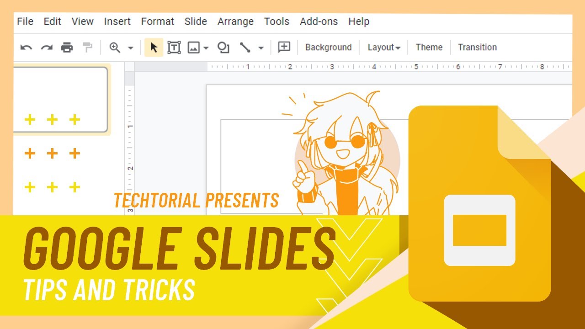The image size is (585, 329).
Task: Open the Arrange menu
Action: pyautogui.click(x=235, y=21)
